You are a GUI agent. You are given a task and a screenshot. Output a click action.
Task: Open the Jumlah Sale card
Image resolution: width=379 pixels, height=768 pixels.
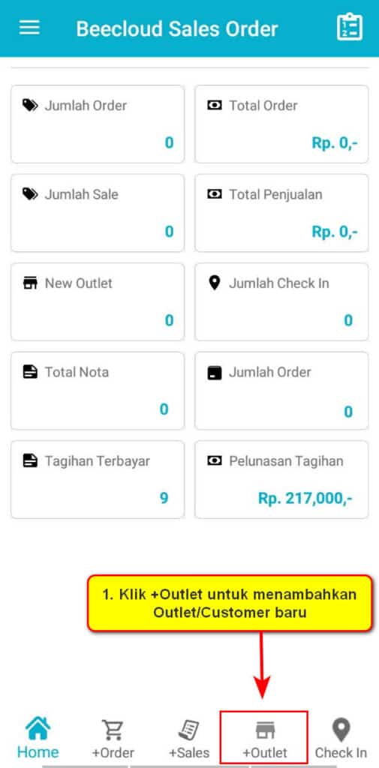coord(98,212)
